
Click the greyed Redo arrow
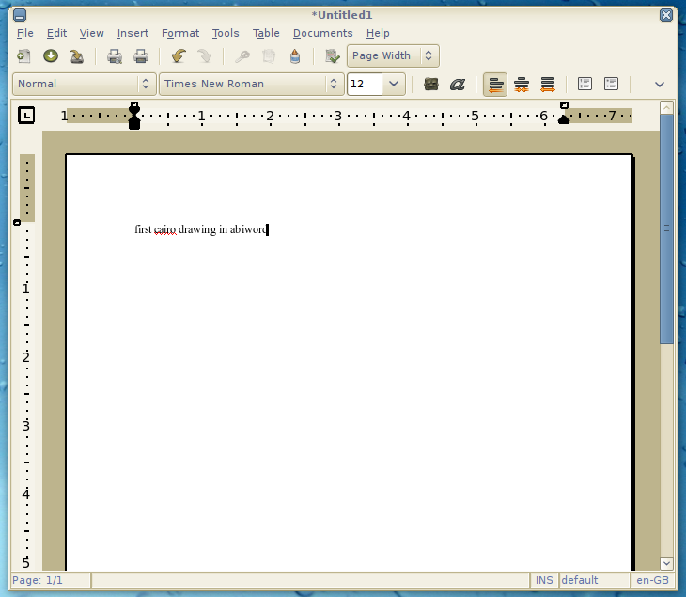tap(204, 56)
